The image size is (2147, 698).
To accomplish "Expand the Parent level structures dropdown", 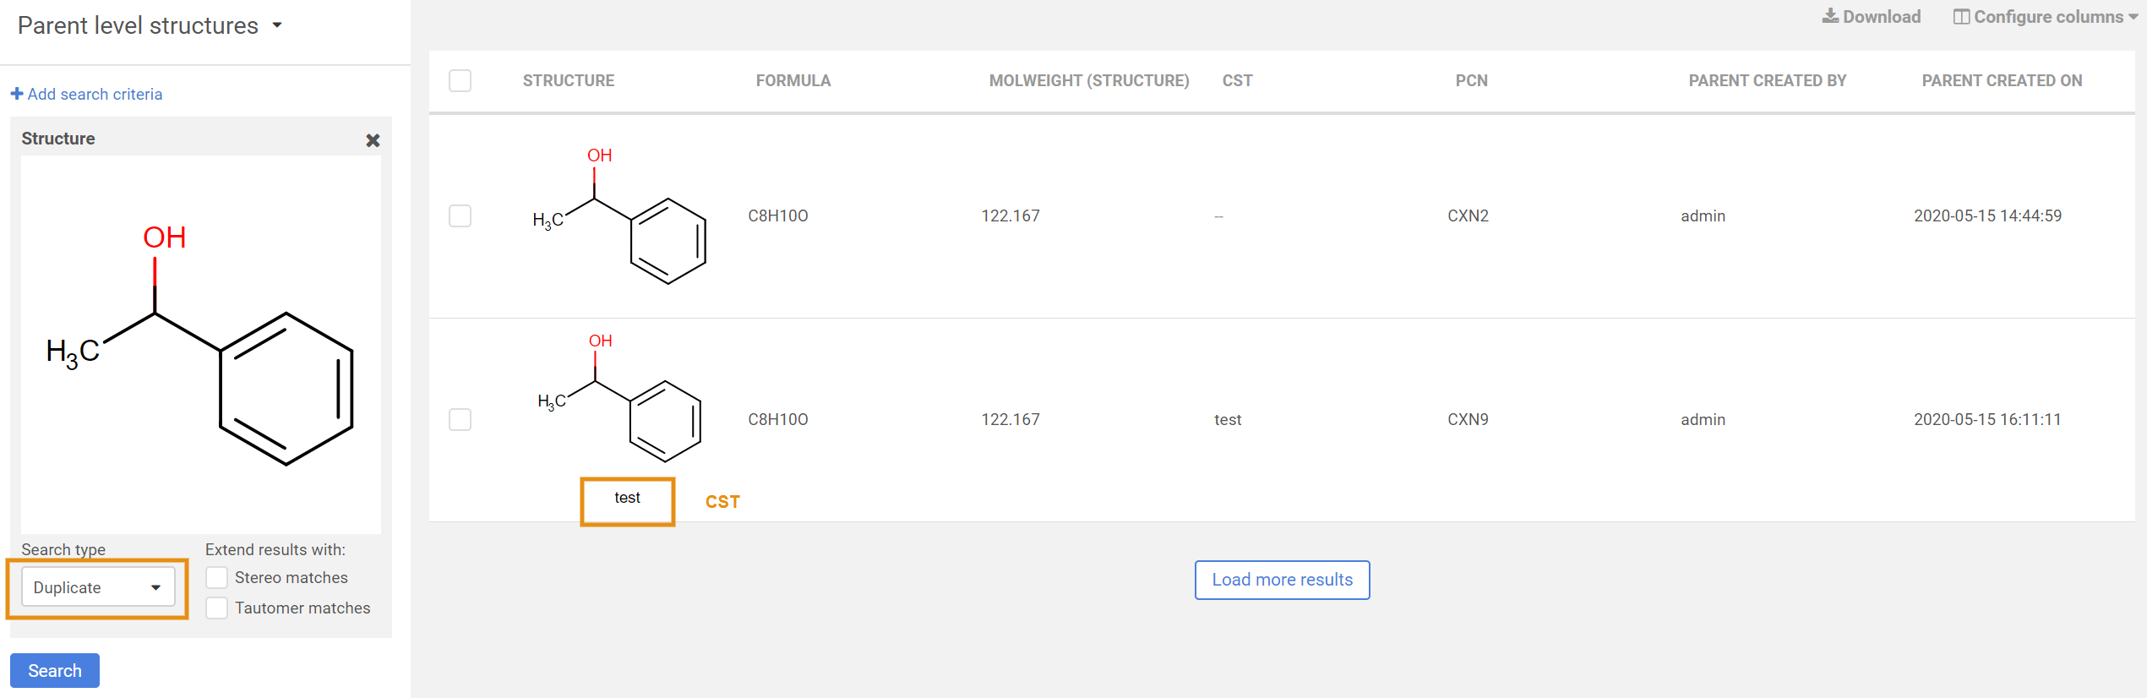I will point(277,25).
